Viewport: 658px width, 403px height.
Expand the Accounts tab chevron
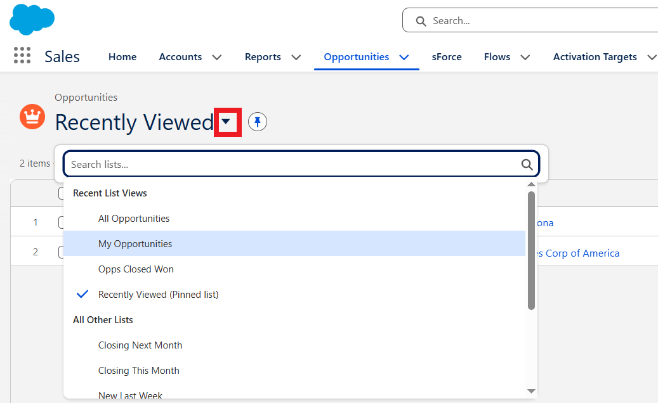(x=217, y=57)
